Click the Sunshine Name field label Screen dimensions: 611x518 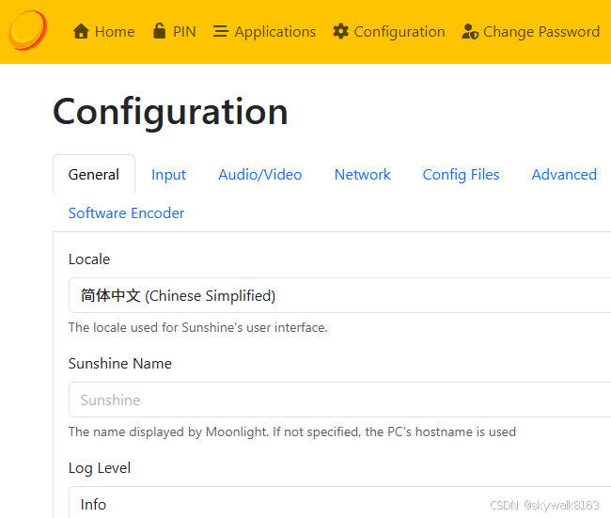coord(120,363)
